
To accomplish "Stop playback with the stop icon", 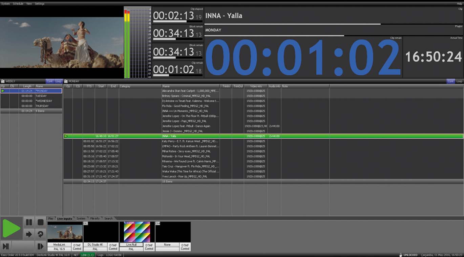I will (x=40, y=222).
